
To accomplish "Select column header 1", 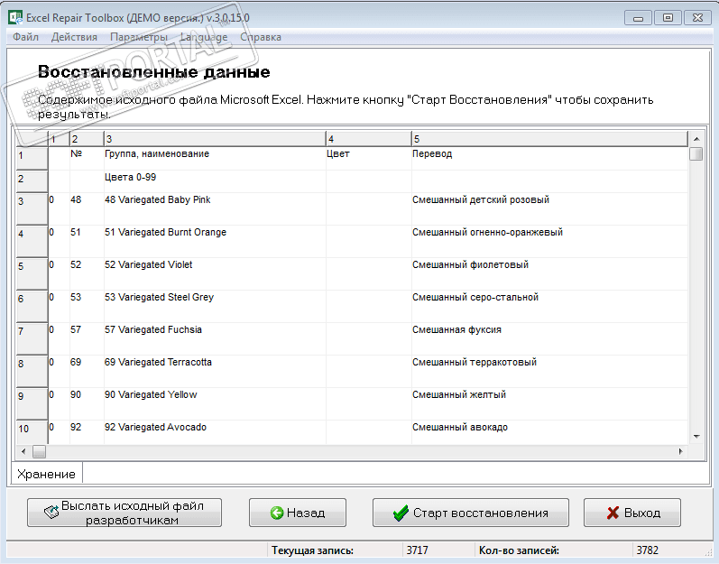I will [x=59, y=139].
